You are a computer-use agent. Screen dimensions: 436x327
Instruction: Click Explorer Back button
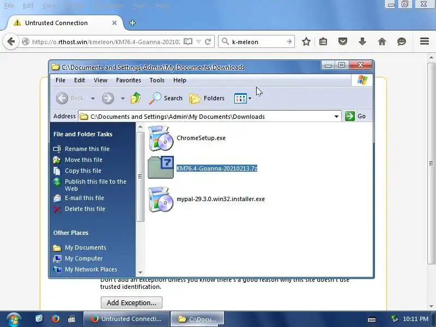tap(71, 98)
